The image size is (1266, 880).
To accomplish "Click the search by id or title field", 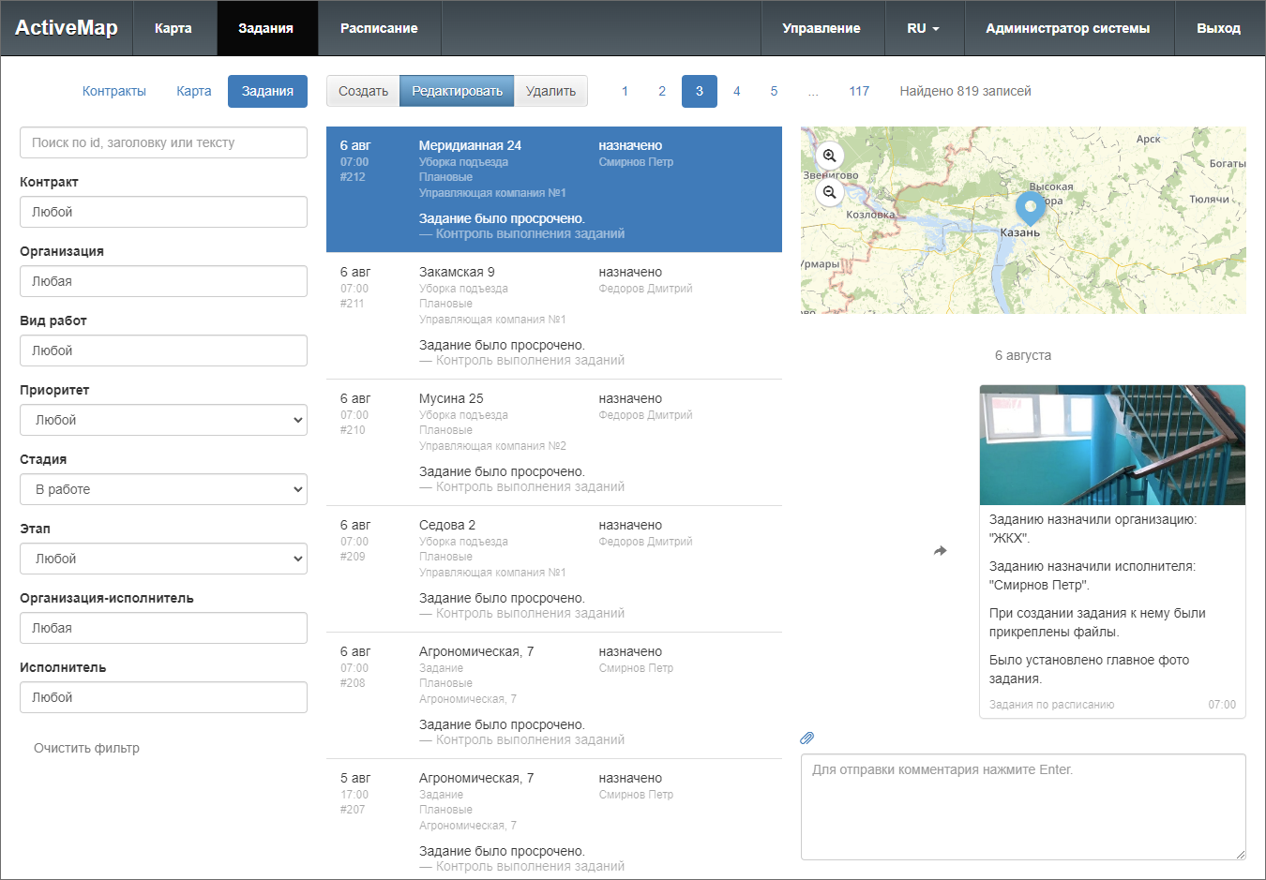I will point(163,142).
